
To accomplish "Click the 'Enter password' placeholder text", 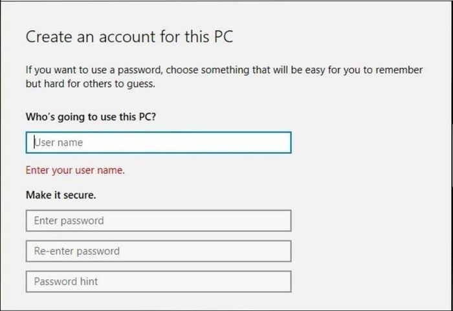I will coord(69,220).
